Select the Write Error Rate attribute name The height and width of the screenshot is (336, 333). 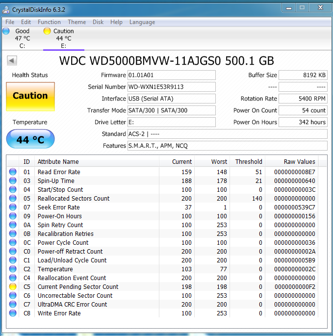tap(59, 313)
